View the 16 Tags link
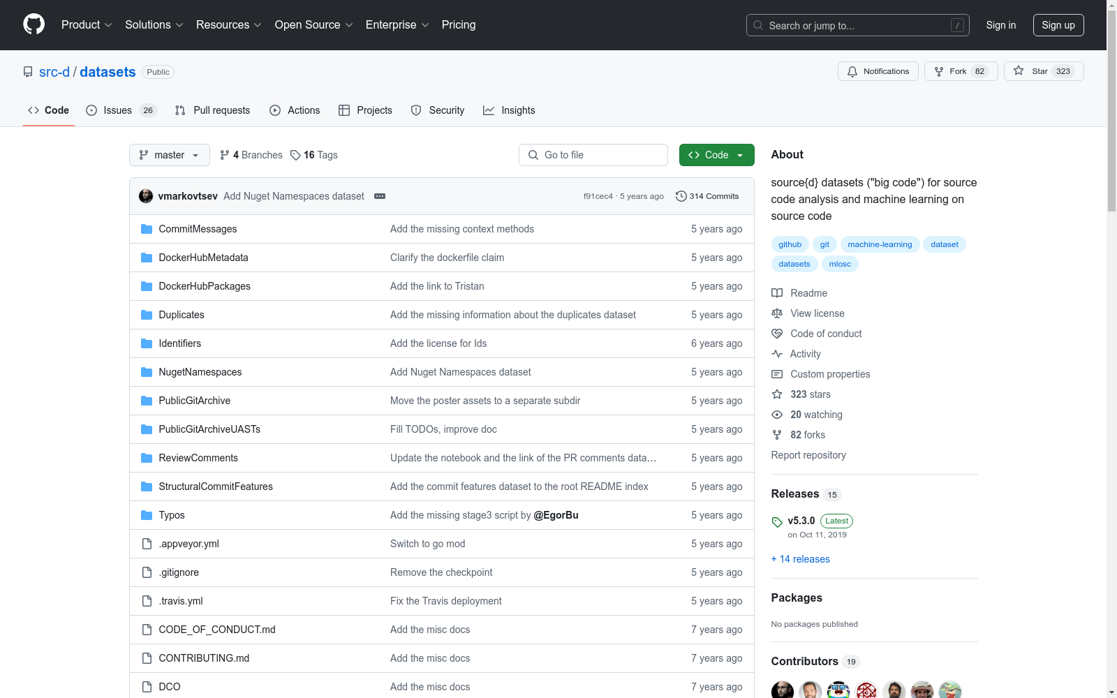This screenshot has height=698, width=1117. (314, 155)
